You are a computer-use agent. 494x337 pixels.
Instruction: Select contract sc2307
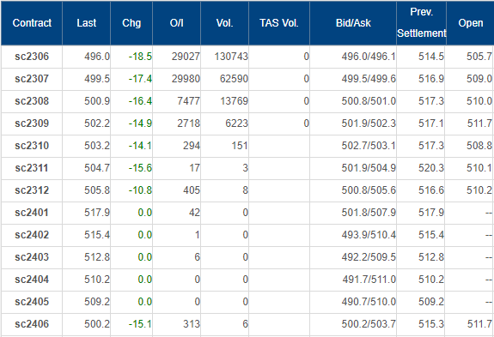pos(32,79)
